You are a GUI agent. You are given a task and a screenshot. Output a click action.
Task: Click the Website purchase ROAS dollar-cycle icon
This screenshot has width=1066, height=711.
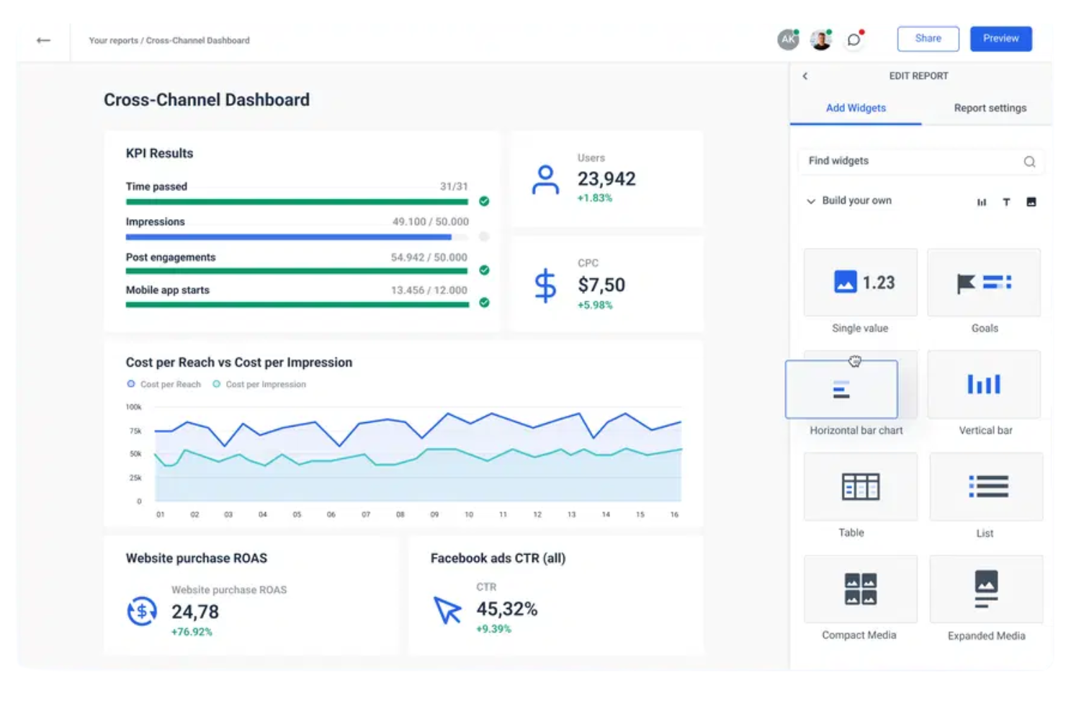pos(142,612)
